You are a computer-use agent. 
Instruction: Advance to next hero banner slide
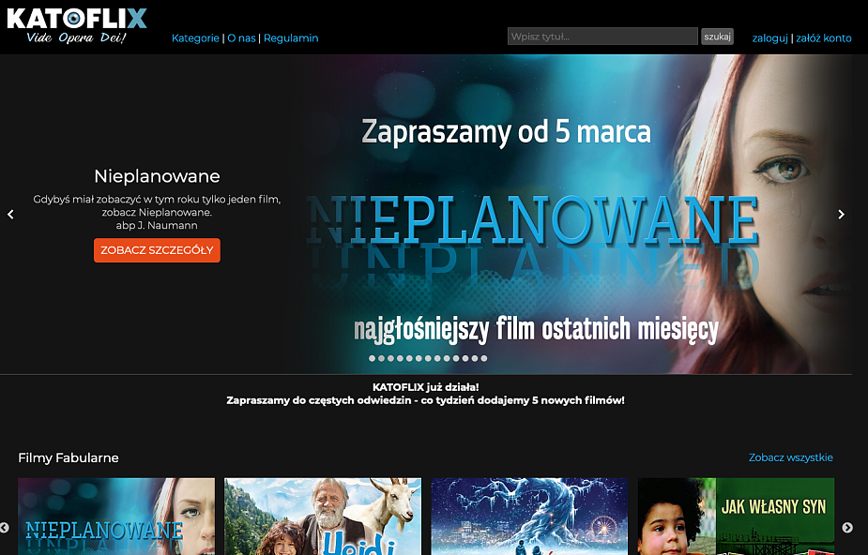(841, 215)
